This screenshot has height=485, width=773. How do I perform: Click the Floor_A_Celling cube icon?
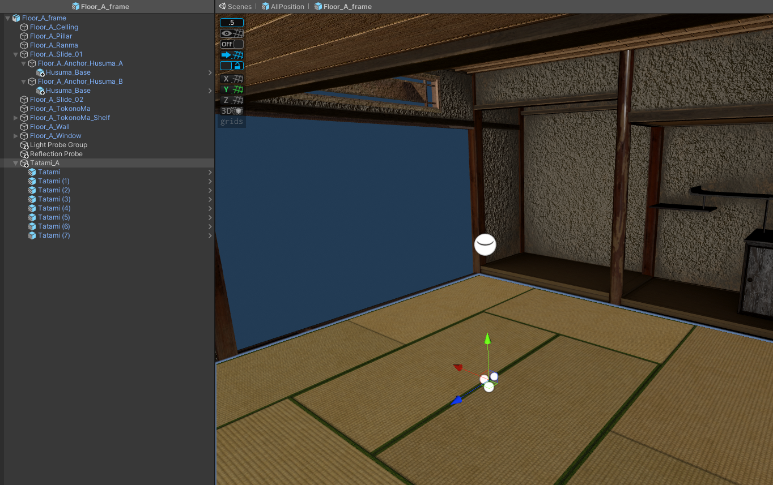(x=24, y=27)
